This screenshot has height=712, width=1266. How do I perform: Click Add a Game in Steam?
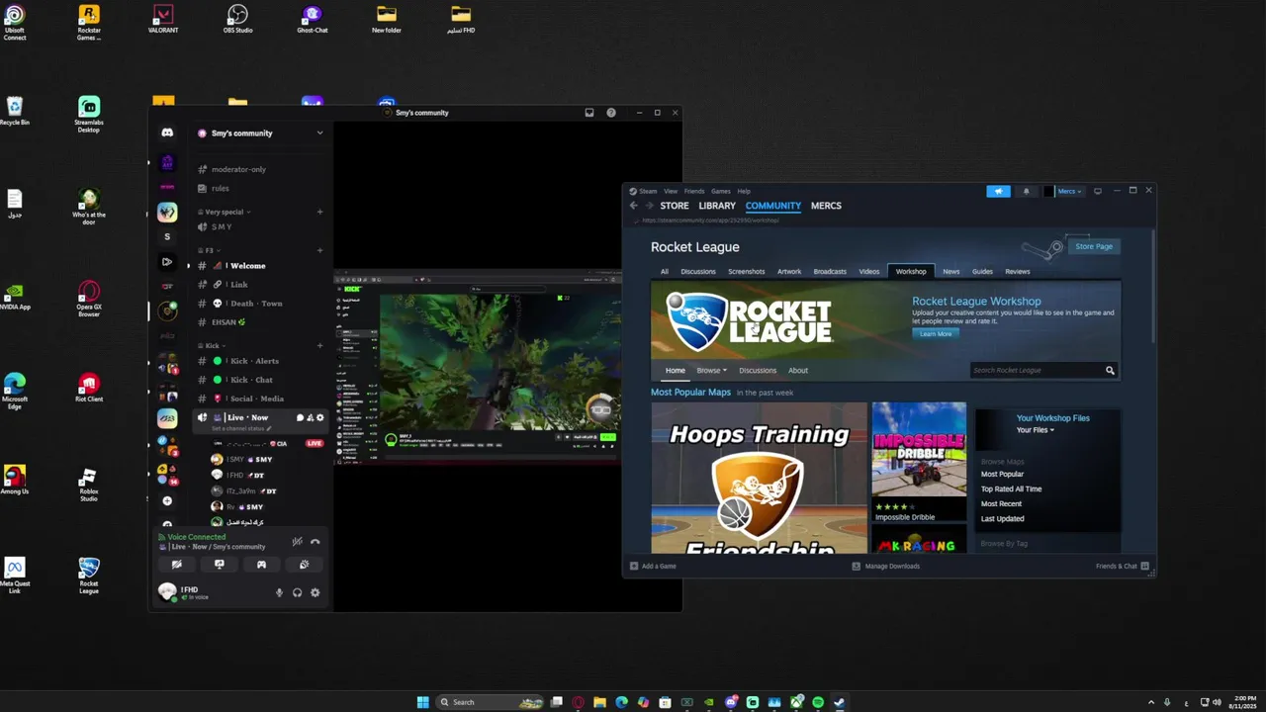(x=653, y=566)
